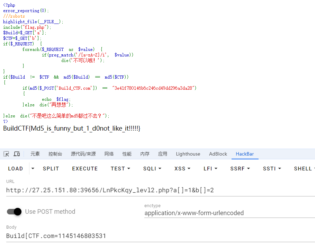
Task: Select the enctype combo box
Action: 228,213
